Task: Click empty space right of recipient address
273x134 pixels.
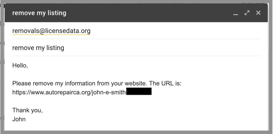Action: (173, 31)
